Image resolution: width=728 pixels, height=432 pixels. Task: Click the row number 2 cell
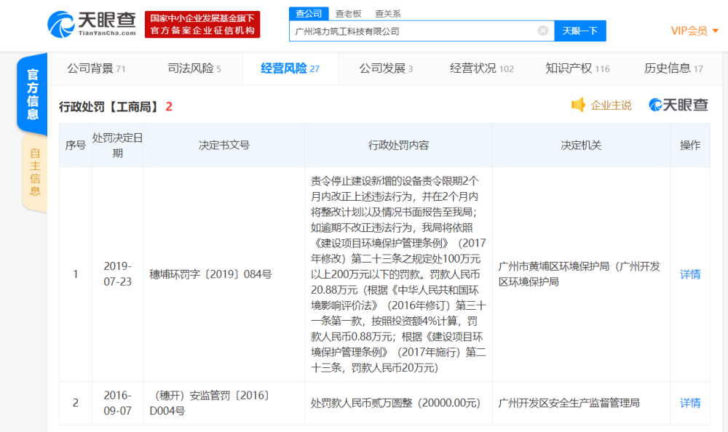[75, 403]
